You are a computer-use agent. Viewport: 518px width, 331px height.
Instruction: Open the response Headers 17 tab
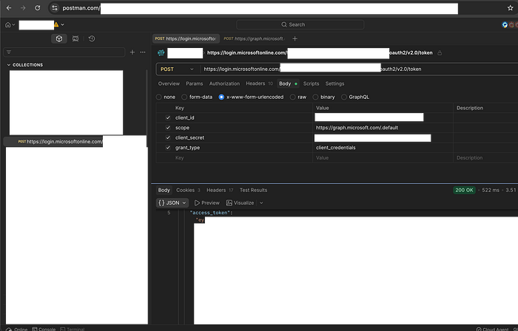click(220, 190)
